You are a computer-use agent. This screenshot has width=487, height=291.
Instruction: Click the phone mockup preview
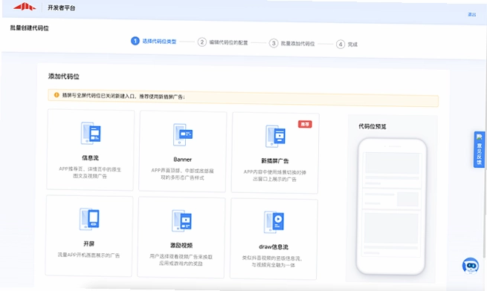392,206
